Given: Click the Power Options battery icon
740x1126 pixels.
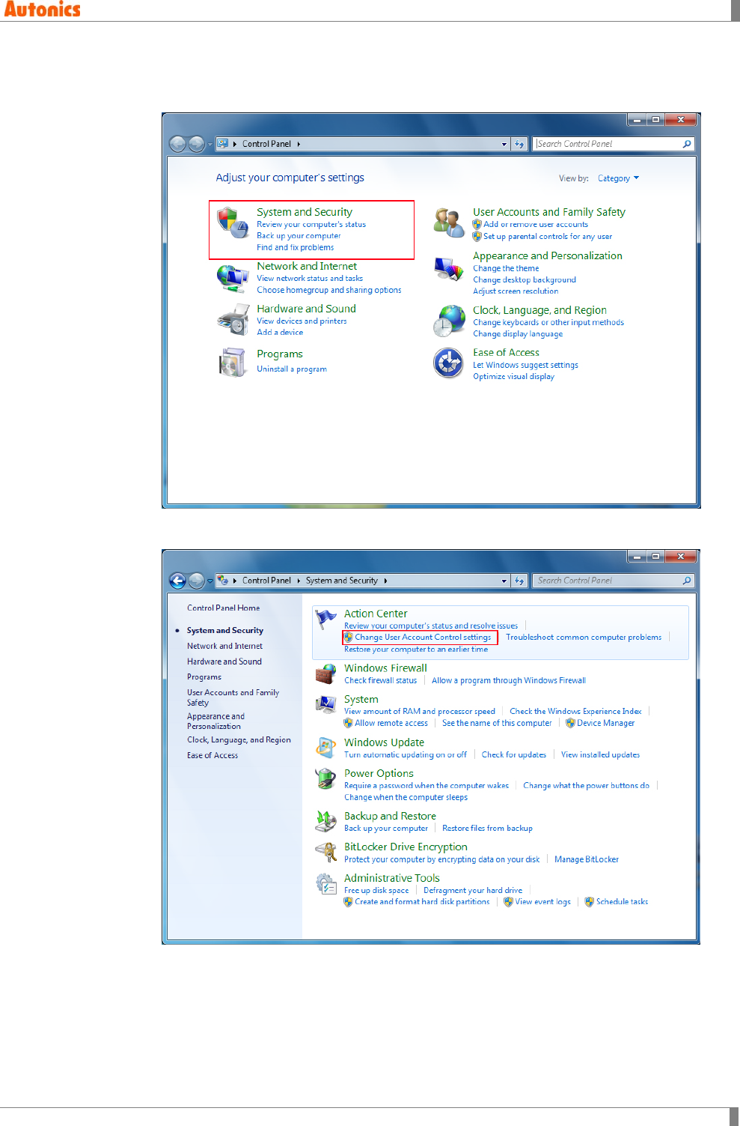Looking at the screenshot, I should [325, 778].
